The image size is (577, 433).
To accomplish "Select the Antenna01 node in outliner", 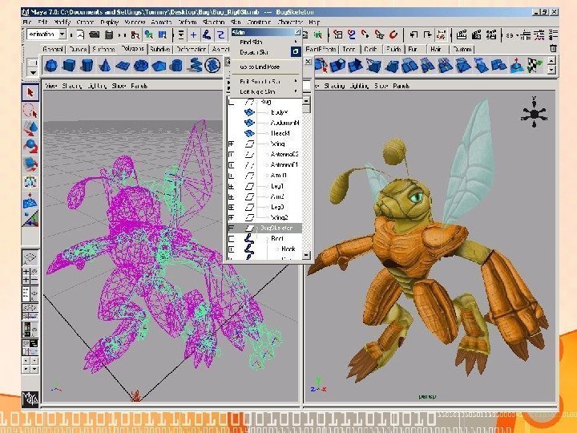I will tap(284, 165).
